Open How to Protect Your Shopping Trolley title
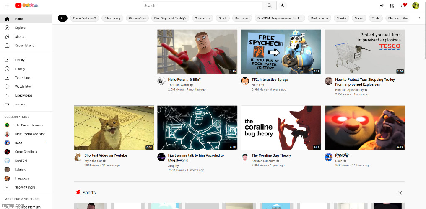Image resolution: width=426 pixels, height=209 pixels. tap(365, 82)
